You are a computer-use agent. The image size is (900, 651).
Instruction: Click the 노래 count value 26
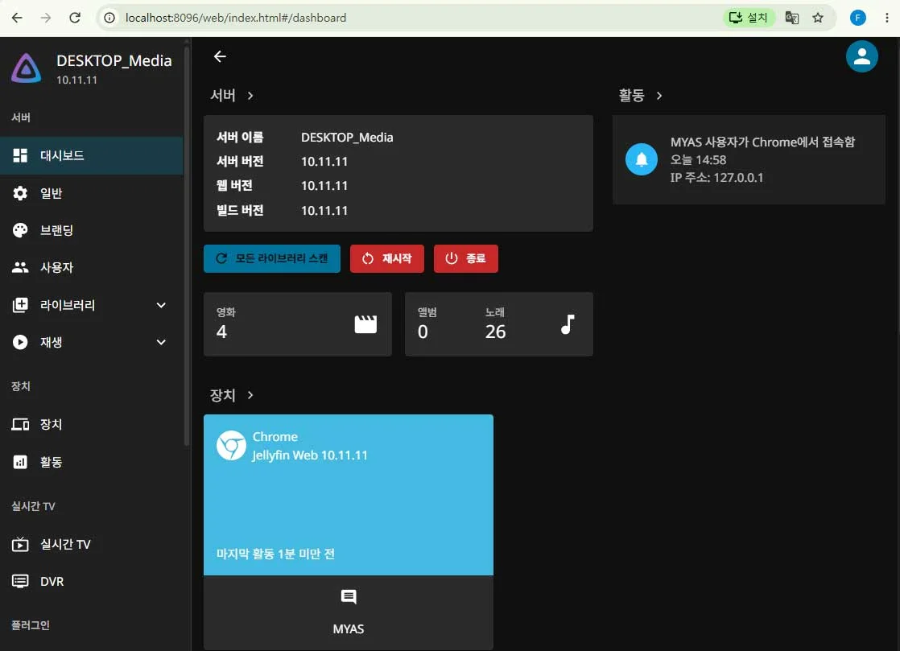[495, 332]
